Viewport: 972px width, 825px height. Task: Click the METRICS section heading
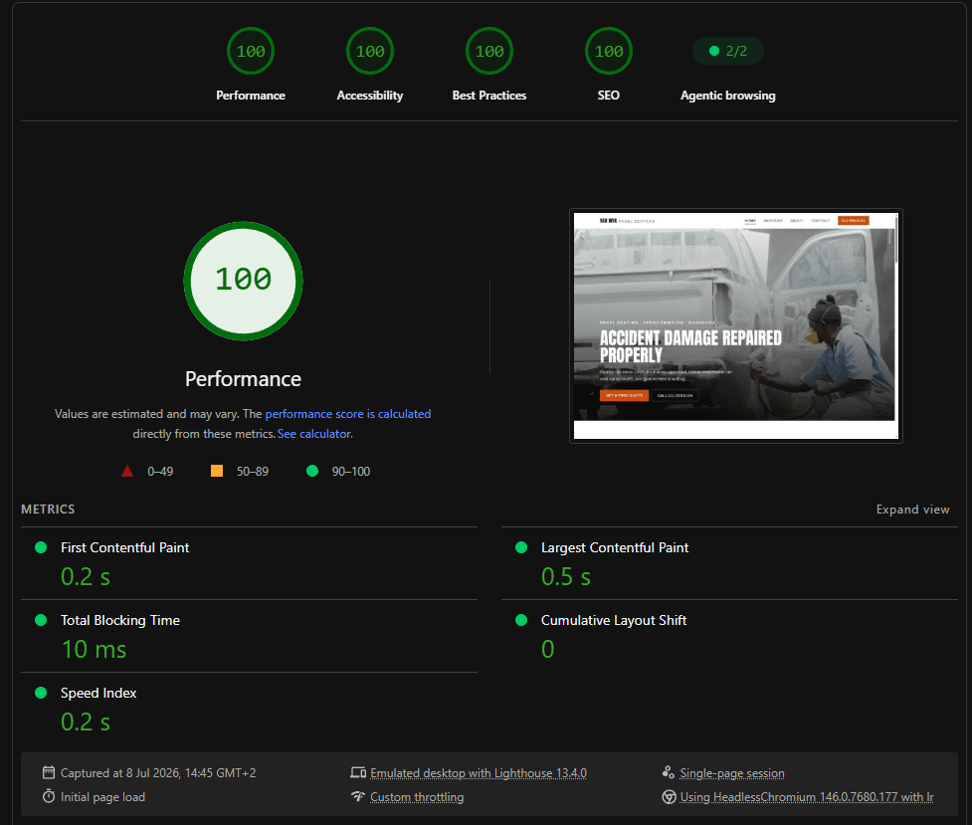click(48, 510)
